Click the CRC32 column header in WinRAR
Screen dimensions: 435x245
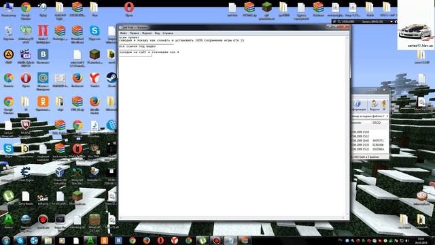pos(377,122)
